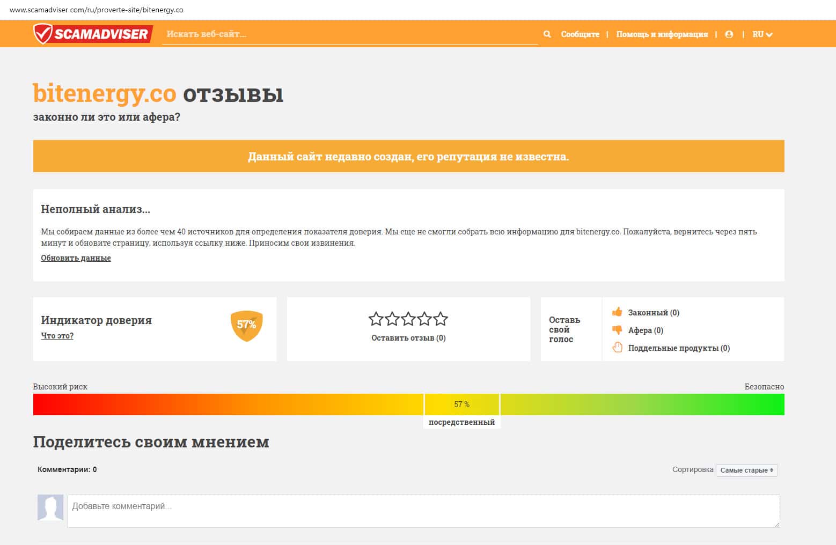Open the Самые старые sort dropdown

(x=746, y=470)
